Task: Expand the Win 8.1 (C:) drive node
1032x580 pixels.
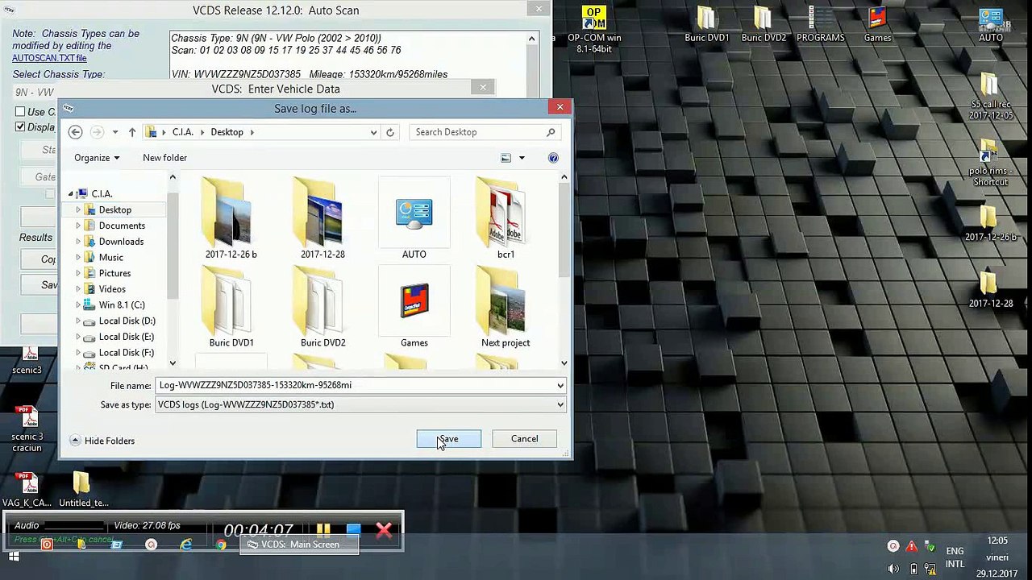Action: tap(78, 305)
